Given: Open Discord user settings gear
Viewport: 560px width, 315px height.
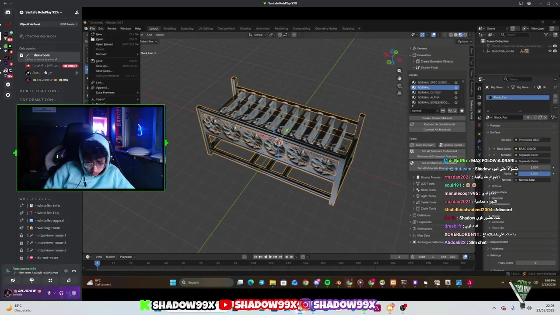Looking at the screenshot, I should [x=73, y=293].
